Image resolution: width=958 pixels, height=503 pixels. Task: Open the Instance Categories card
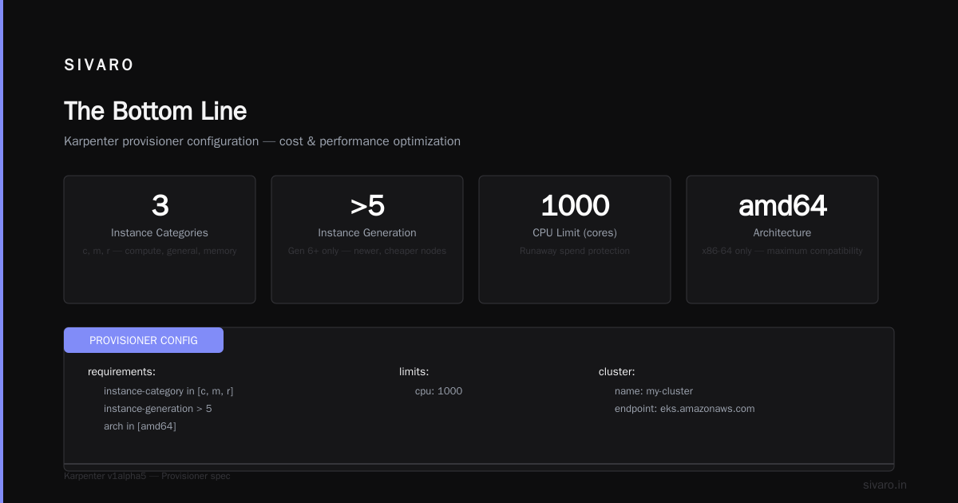(160, 240)
